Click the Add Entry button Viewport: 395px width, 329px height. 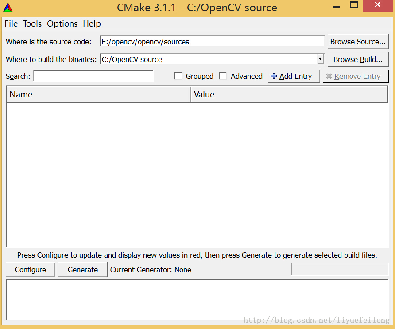[x=294, y=76]
